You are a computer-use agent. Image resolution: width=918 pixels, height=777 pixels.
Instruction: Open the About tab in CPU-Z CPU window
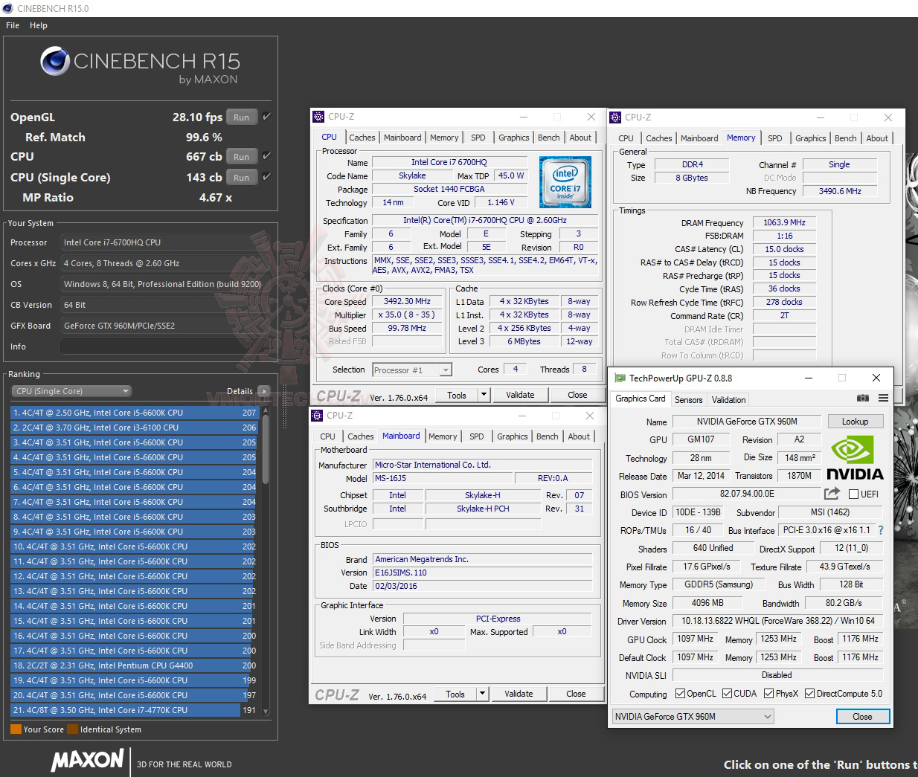pos(580,138)
